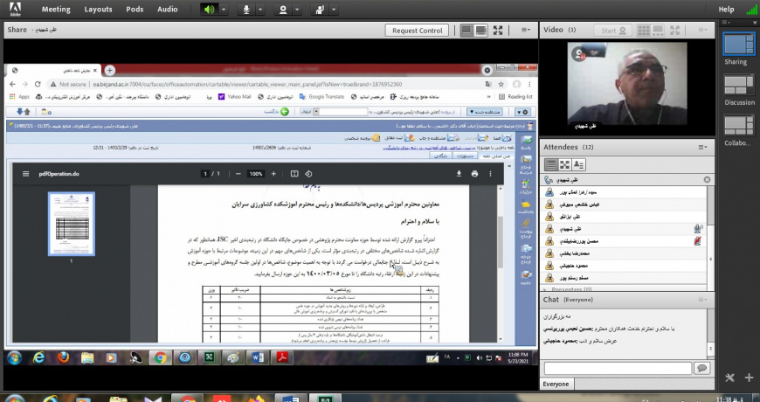The image size is (760, 402).
Task: Click Start webcam button in Video pod
Action: coord(613,30)
